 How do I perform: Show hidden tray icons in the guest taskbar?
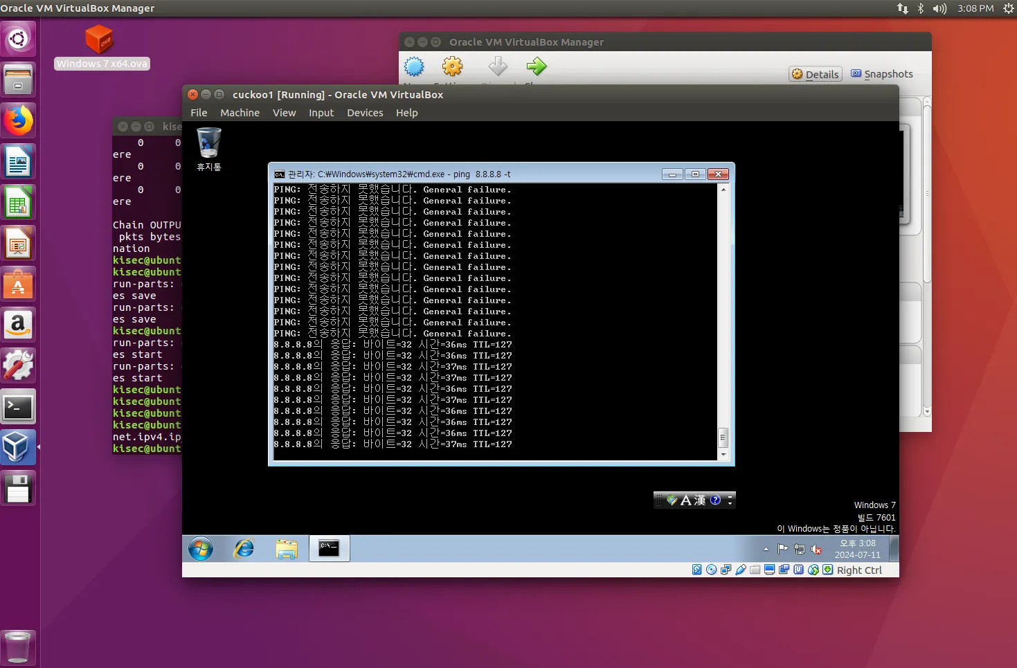click(x=766, y=550)
